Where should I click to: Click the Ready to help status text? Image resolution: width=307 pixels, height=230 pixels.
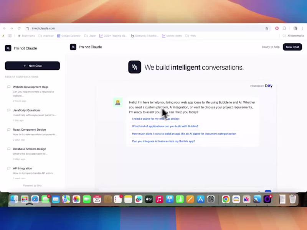point(271,47)
